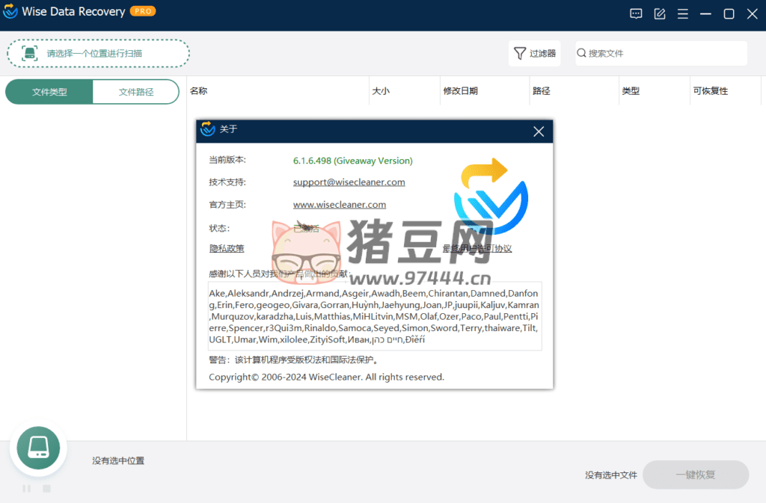The height and width of the screenshot is (503, 766).
Task: Click the feedback chat icon in title bar
Action: click(636, 13)
